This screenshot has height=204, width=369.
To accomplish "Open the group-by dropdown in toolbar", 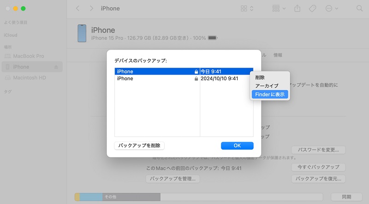I will (279, 9).
